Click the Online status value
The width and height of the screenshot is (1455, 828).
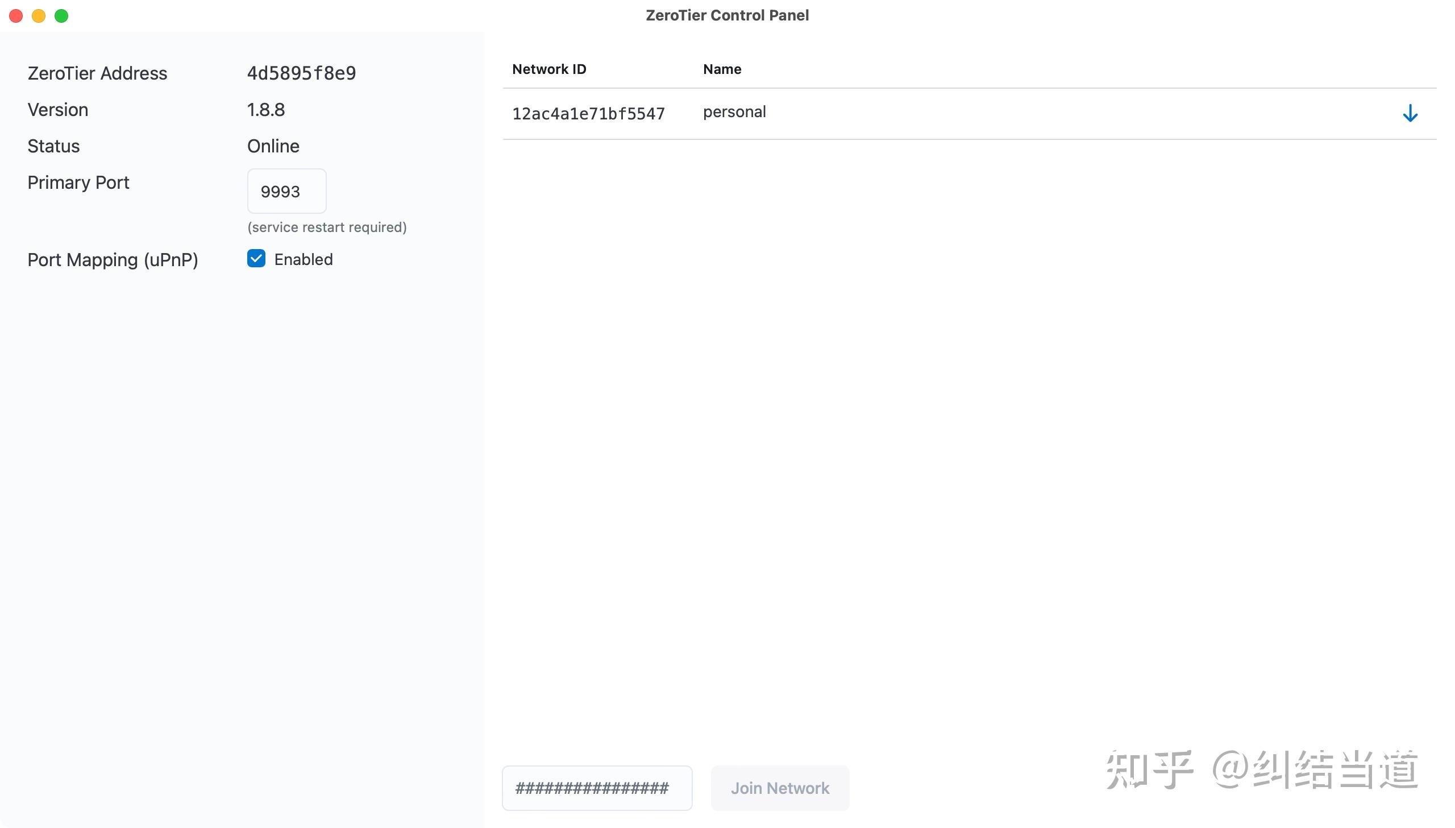tap(273, 146)
